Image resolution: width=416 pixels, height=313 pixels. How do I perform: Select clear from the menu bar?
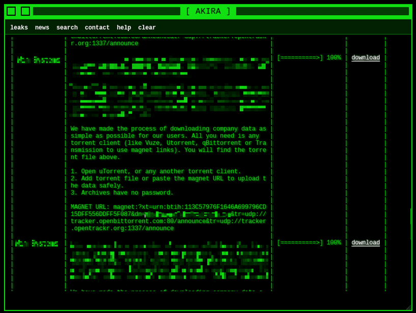[x=147, y=28]
